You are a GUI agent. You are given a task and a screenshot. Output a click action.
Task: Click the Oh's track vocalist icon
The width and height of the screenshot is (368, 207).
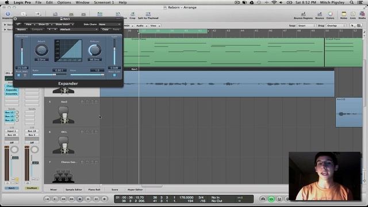[x=63, y=145]
